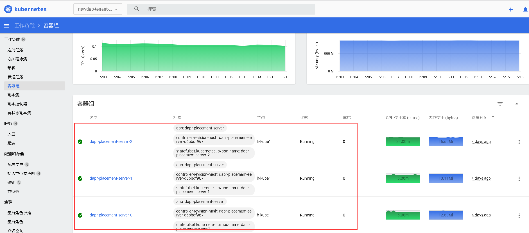Viewport: 529px width, 233px height.
Task: Click the 搜索 search input field
Action: click(x=221, y=9)
